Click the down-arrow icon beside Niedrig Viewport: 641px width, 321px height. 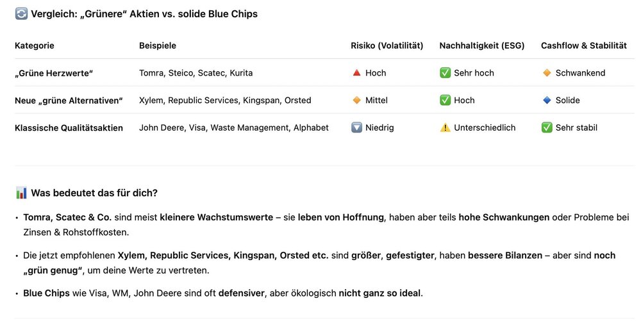[357, 128]
